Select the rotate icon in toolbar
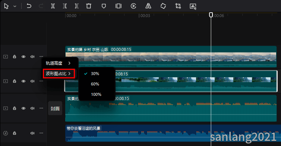 click(x=163, y=6)
